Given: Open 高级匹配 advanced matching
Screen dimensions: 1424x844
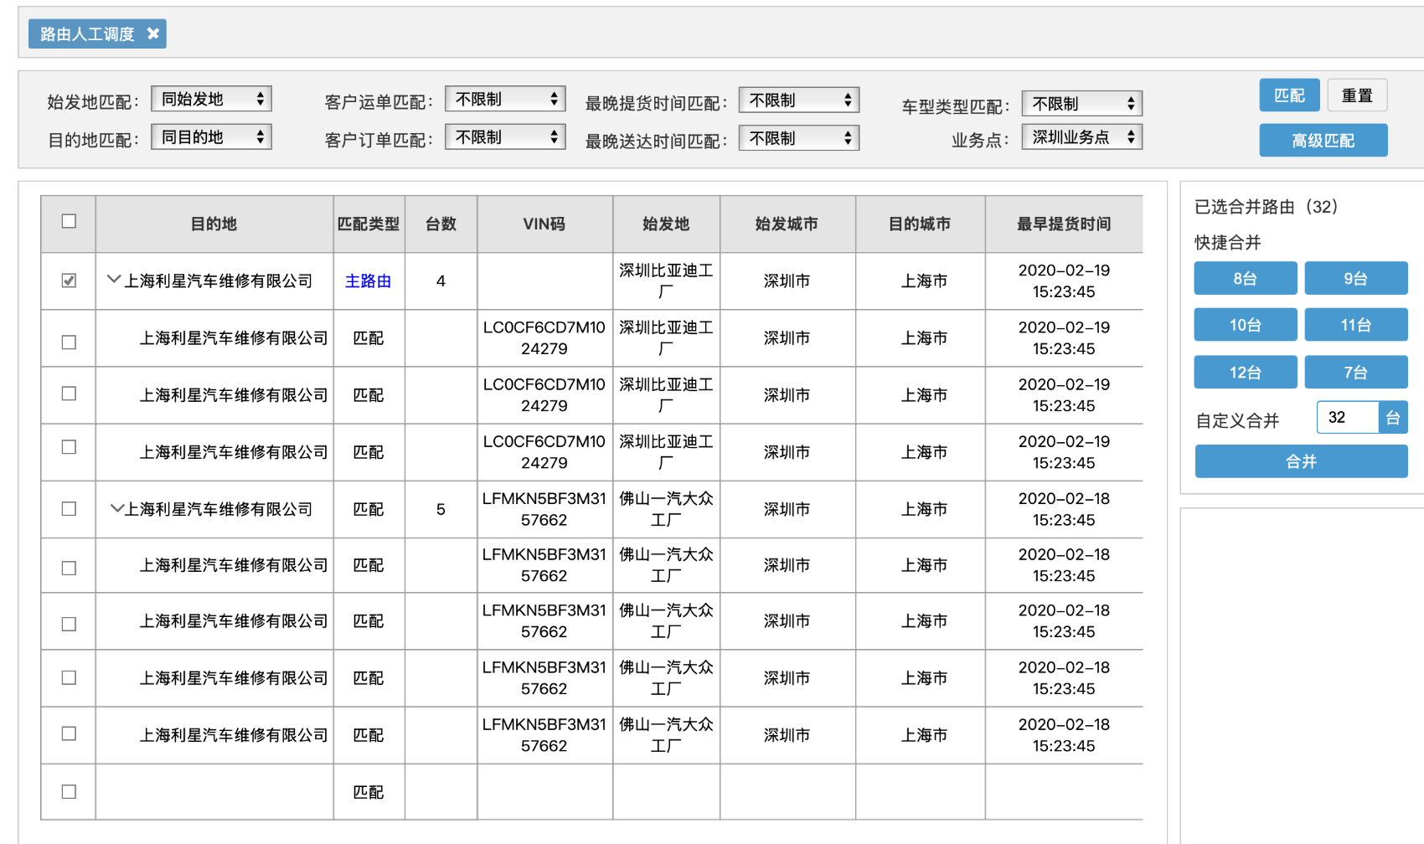Looking at the screenshot, I should (x=1323, y=140).
